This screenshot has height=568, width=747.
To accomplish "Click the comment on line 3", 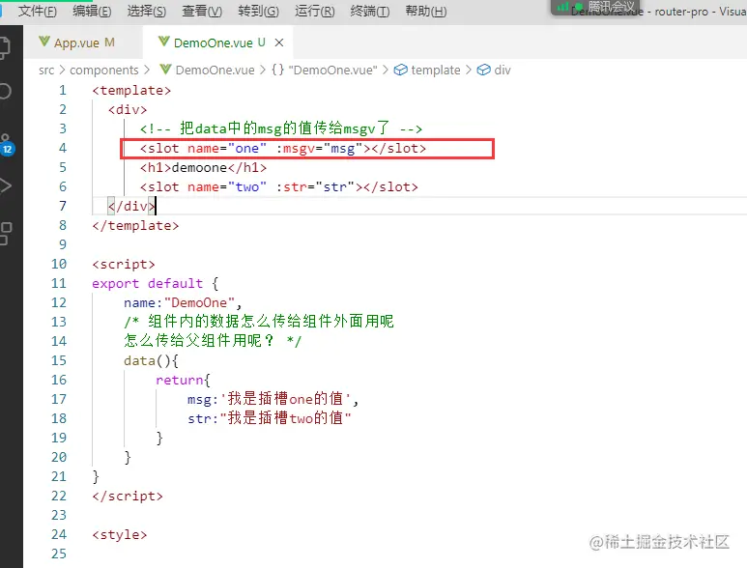I will point(281,128).
